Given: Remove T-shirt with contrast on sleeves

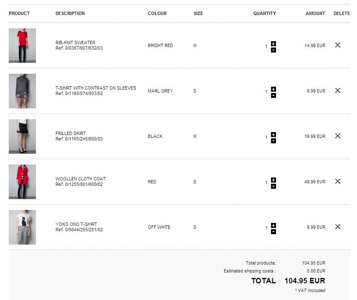Looking at the screenshot, I should click(338, 90).
